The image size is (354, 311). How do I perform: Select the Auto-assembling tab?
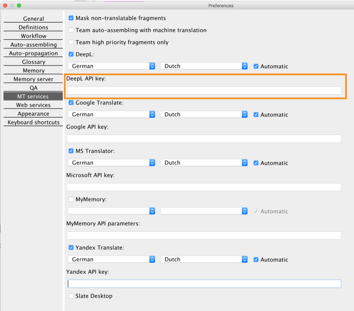click(x=33, y=45)
